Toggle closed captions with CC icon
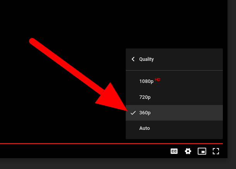This screenshot has height=169, width=236. 174,151
